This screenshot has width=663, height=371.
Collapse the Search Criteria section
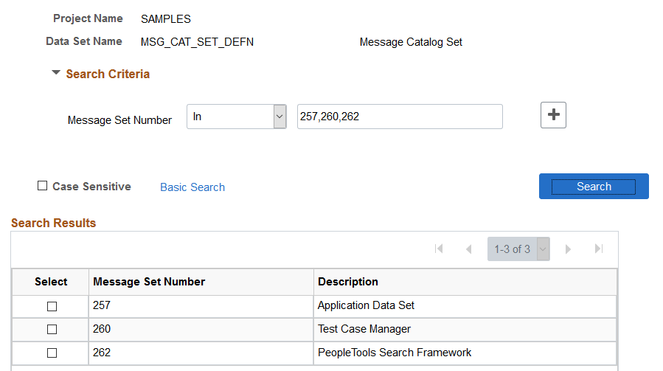coord(56,73)
